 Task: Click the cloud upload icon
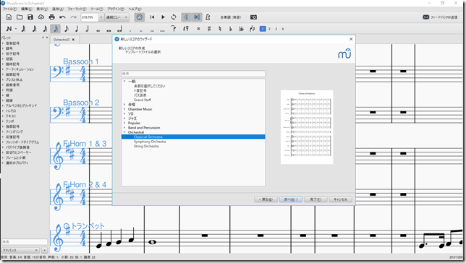[41, 17]
